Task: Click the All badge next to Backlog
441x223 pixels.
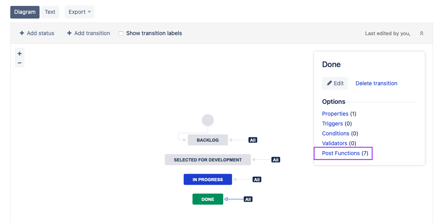Action: 253,140
